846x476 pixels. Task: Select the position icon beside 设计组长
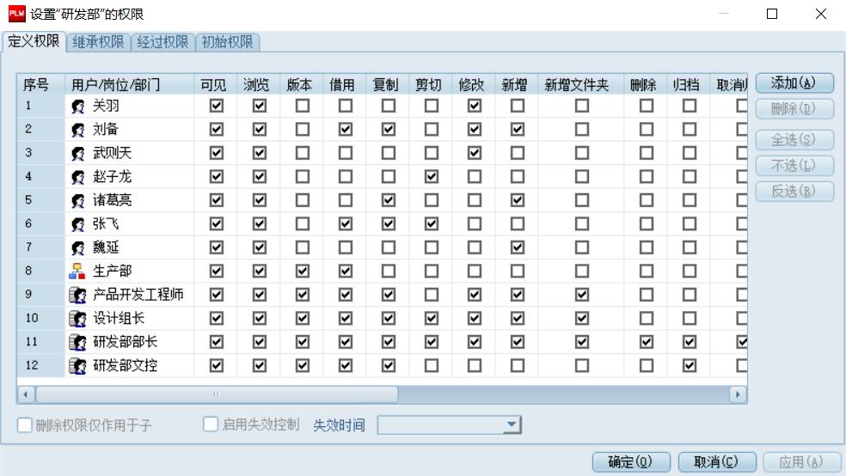click(x=78, y=319)
